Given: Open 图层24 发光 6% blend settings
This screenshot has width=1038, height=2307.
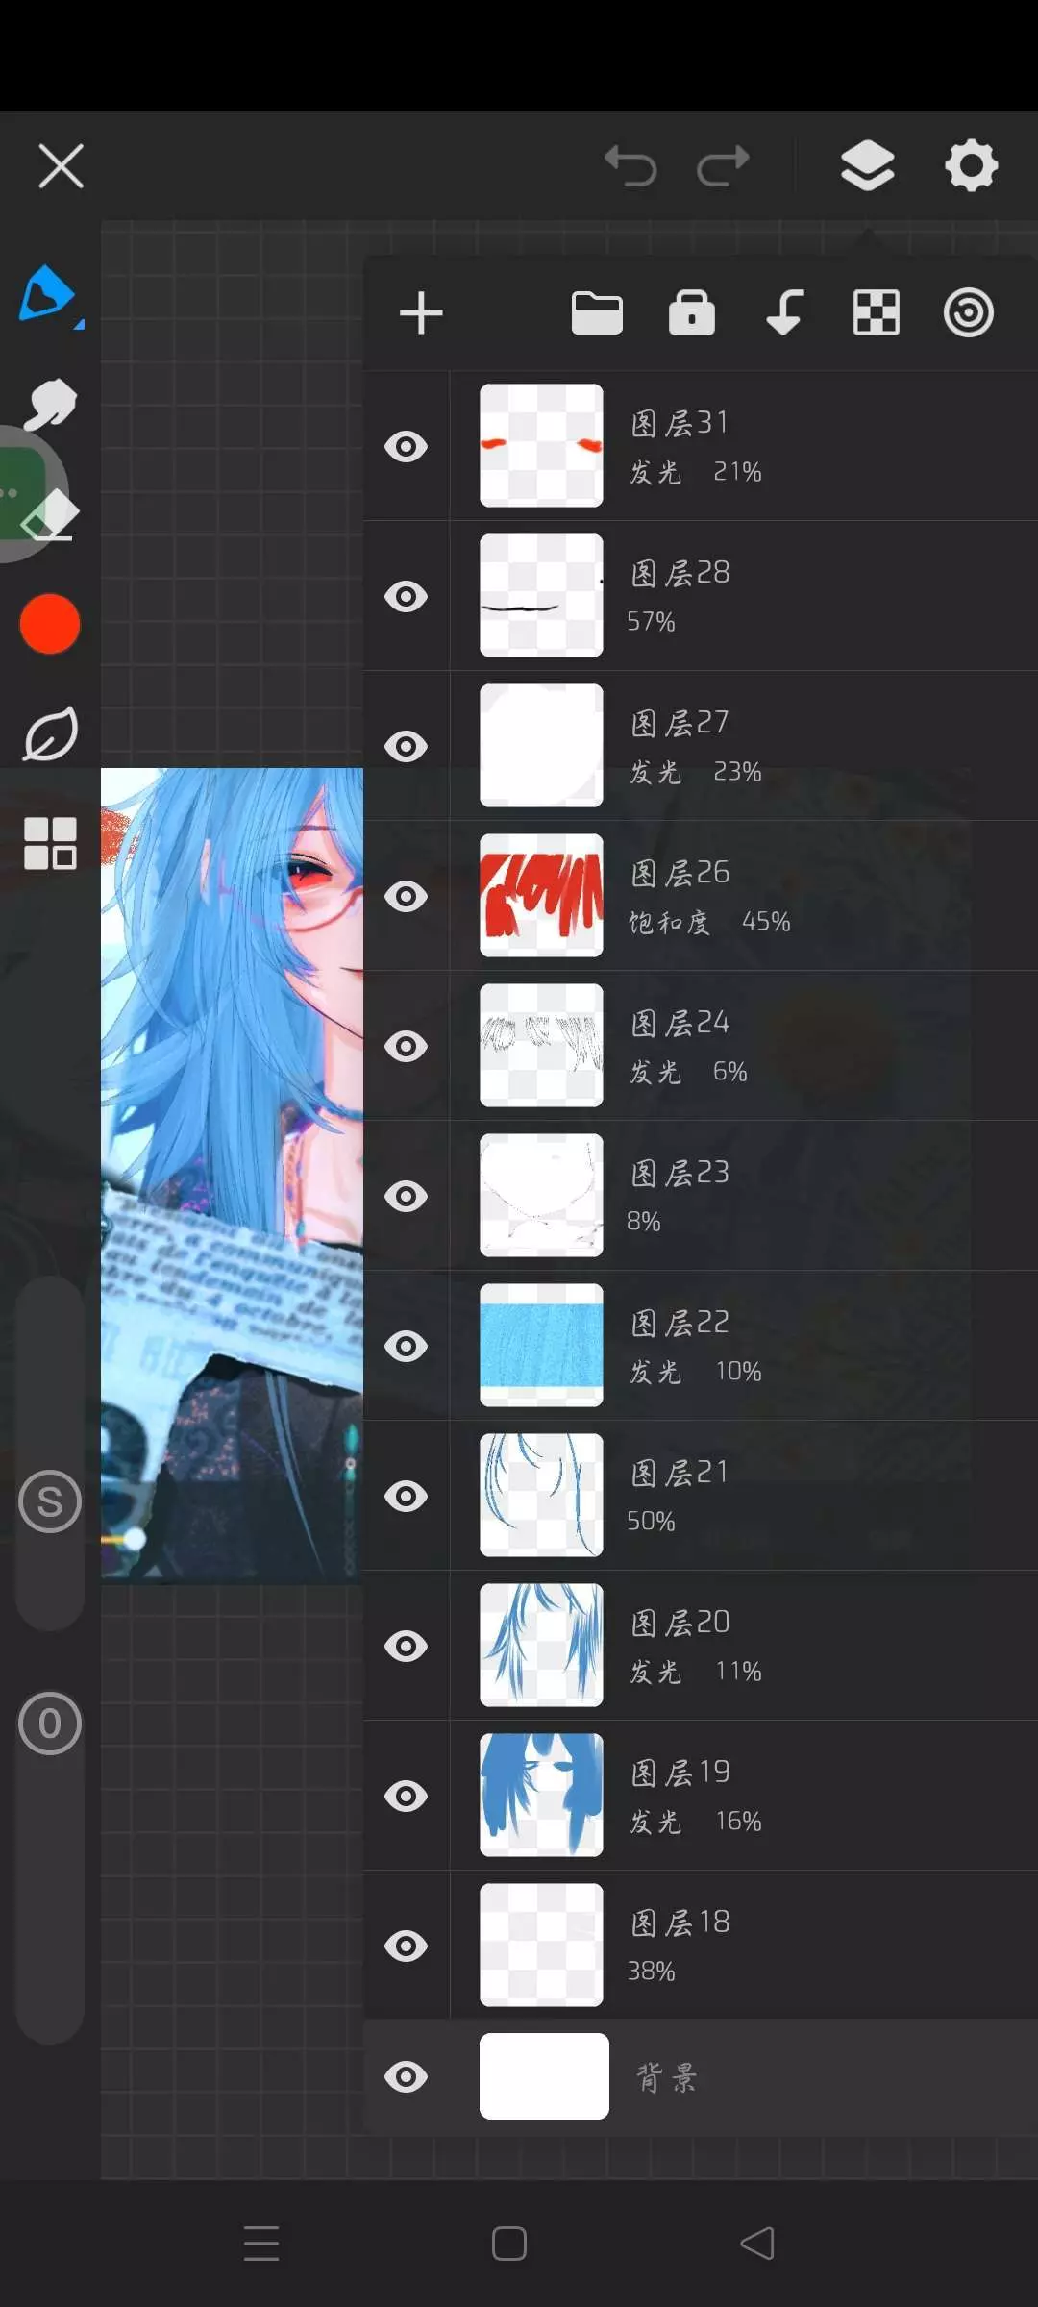Looking at the screenshot, I should (x=688, y=1072).
